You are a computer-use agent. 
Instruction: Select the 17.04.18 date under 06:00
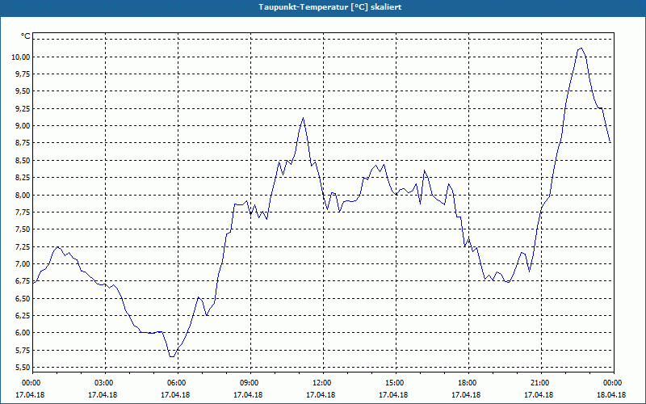point(175,395)
